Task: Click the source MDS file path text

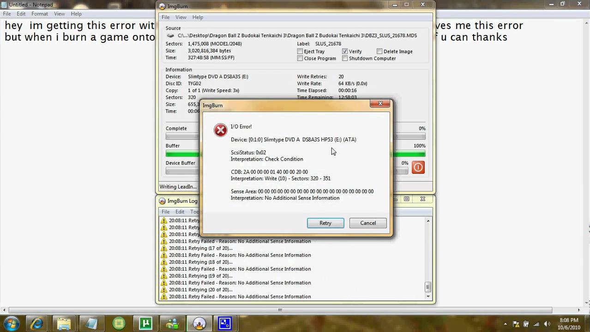Action: click(x=297, y=36)
